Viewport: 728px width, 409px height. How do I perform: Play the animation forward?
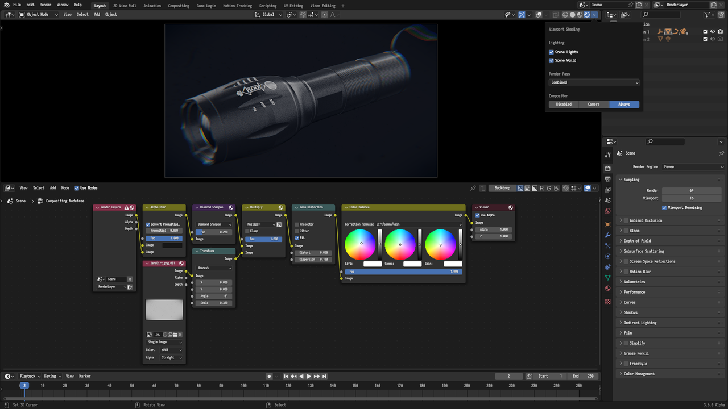309,376
